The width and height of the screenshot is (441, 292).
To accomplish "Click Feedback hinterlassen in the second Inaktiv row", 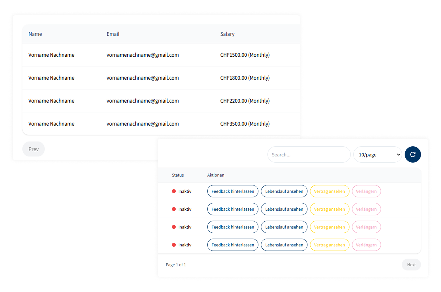I will click(233, 209).
